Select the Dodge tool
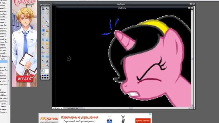The image size is (219, 123). coord(43,48)
